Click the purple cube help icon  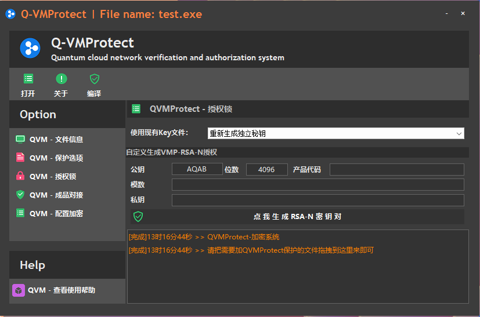(19, 290)
